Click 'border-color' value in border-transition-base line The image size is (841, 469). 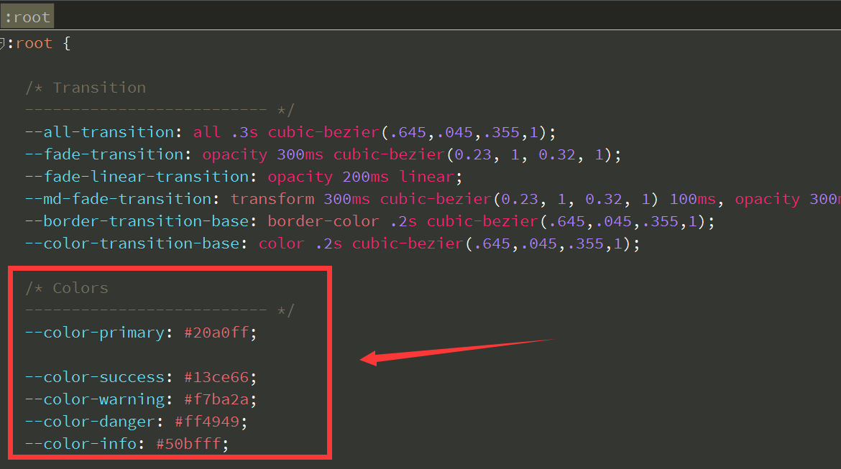[x=323, y=221]
